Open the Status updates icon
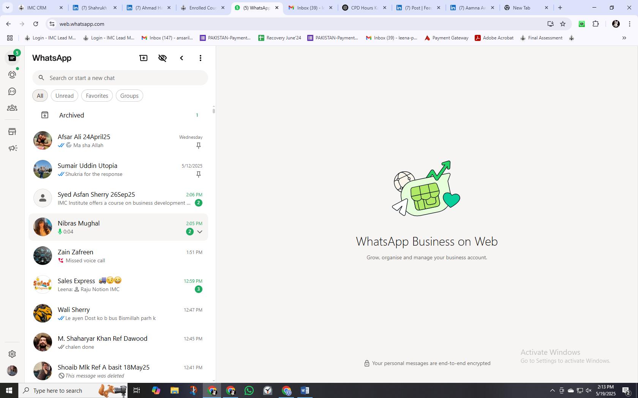Viewport: 638px width, 398px height. (12, 75)
